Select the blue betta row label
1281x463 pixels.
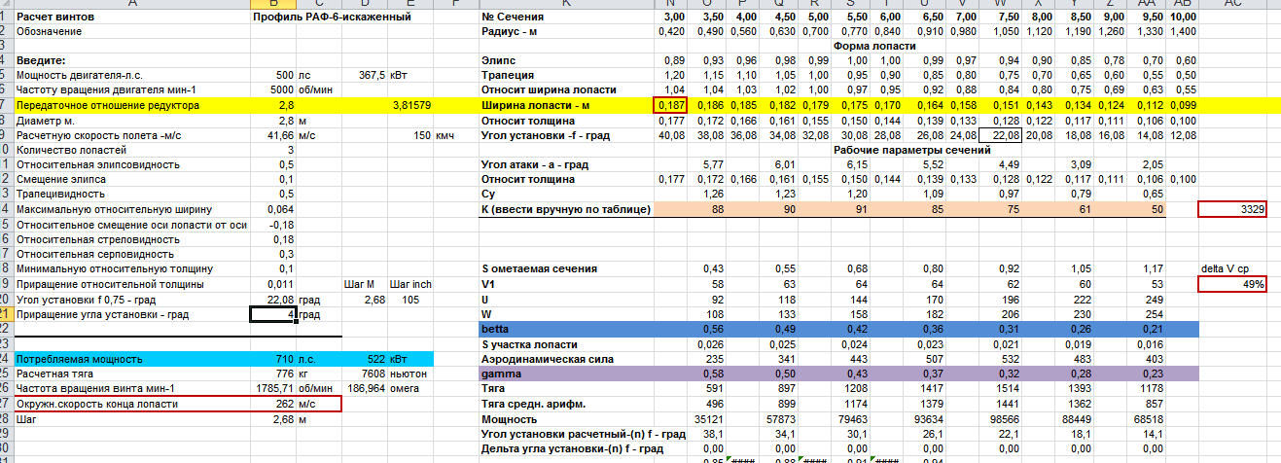566,329
